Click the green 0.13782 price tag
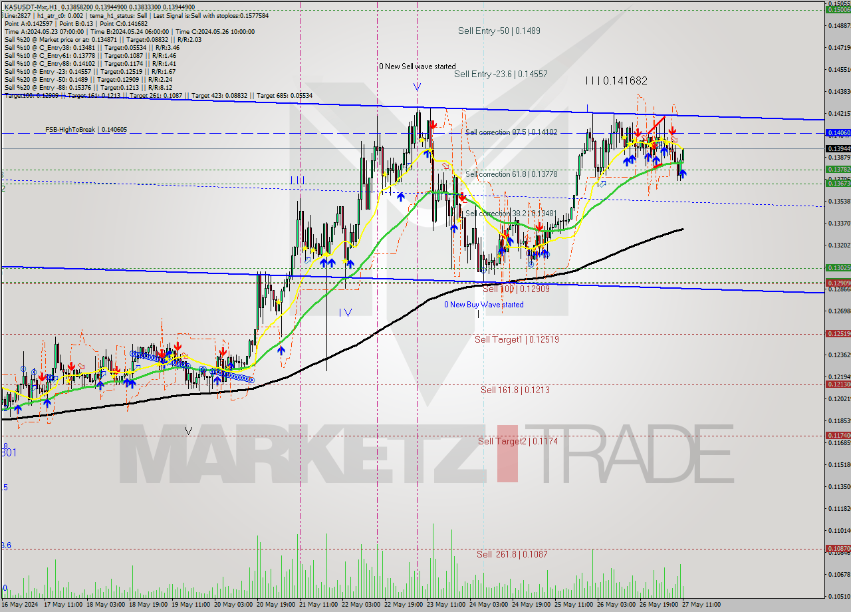Screen dimensions: 851x612 click(838, 170)
